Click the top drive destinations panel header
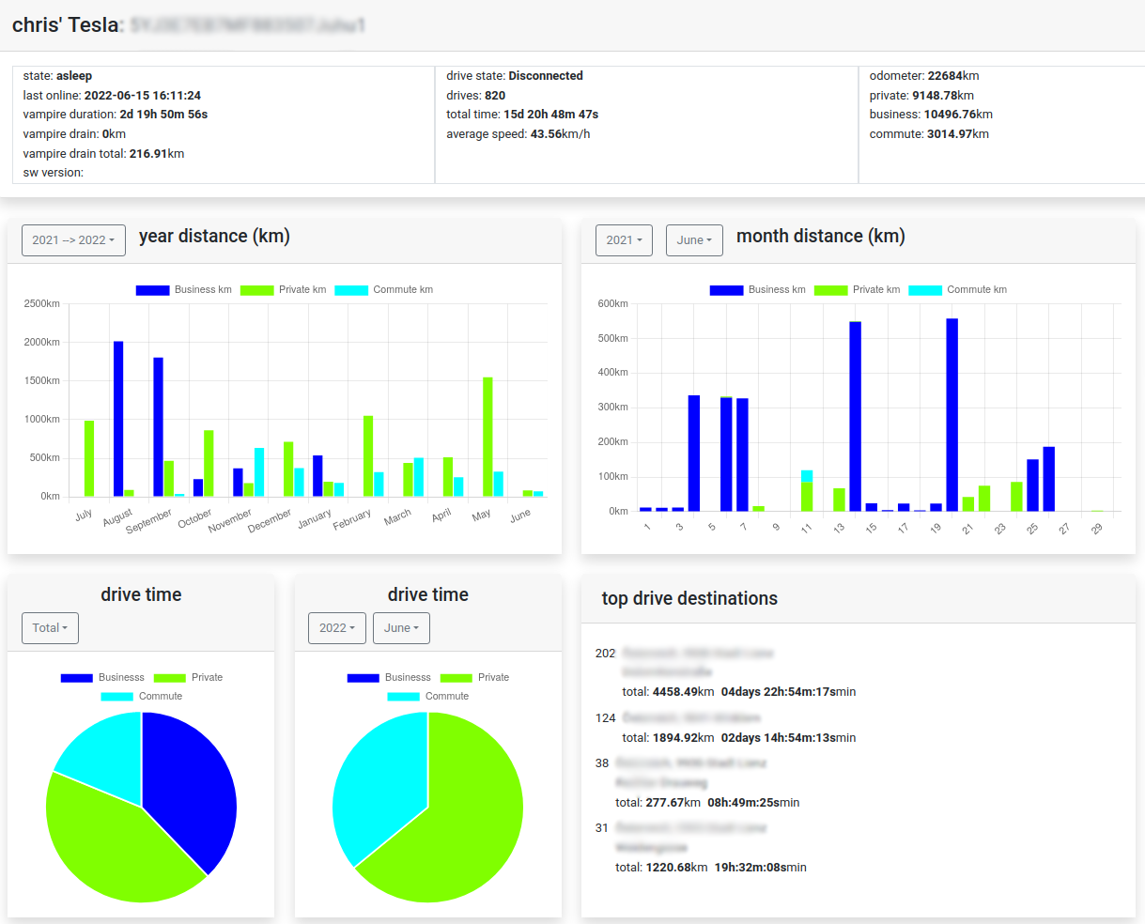The image size is (1145, 924). click(x=691, y=598)
